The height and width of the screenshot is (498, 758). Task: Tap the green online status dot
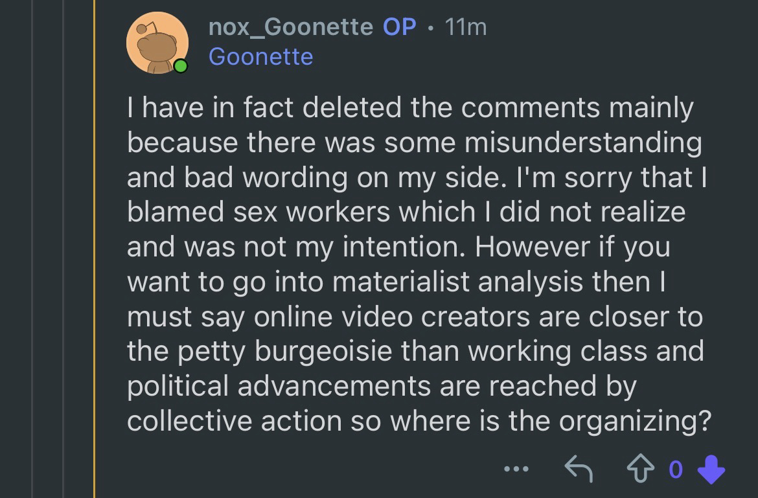tap(181, 66)
